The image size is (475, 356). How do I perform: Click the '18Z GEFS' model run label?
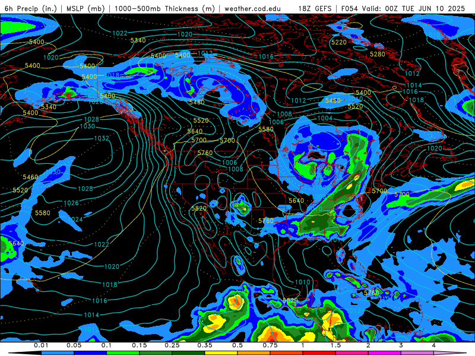(315, 8)
